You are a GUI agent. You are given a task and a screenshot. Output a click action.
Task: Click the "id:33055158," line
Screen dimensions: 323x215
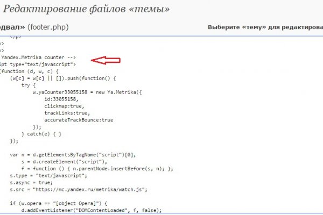[x=61, y=99]
